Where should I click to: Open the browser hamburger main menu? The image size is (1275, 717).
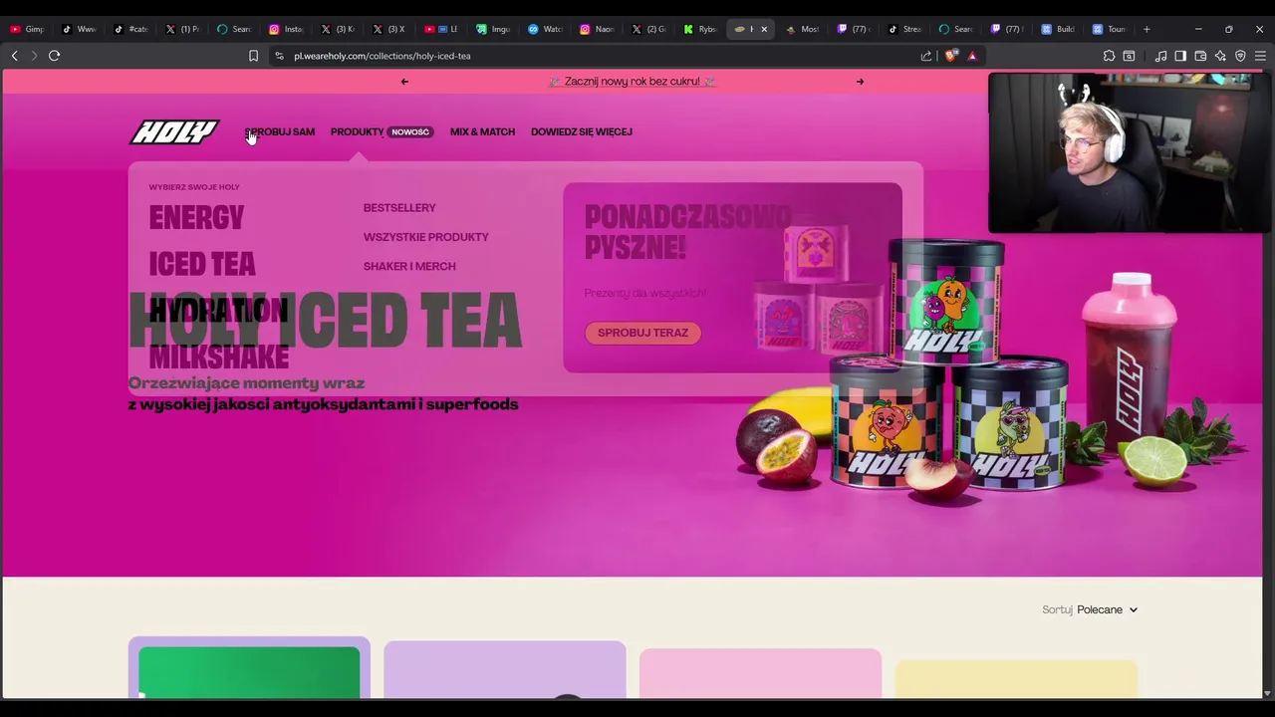[1260, 56]
